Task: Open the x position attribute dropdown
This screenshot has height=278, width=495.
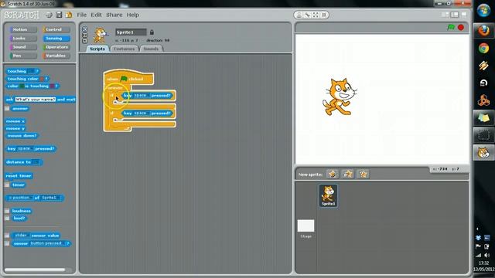Action: [20, 198]
